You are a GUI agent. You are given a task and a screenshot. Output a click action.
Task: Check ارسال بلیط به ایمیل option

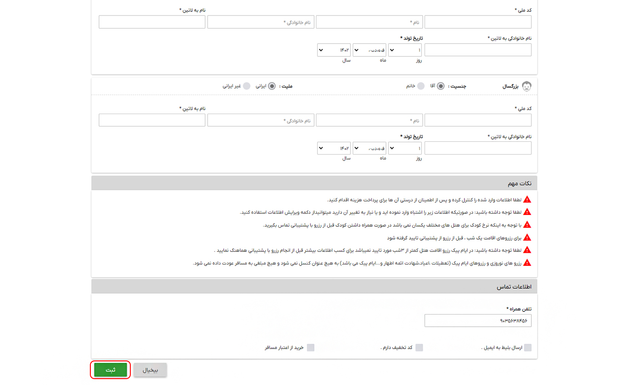(528, 347)
